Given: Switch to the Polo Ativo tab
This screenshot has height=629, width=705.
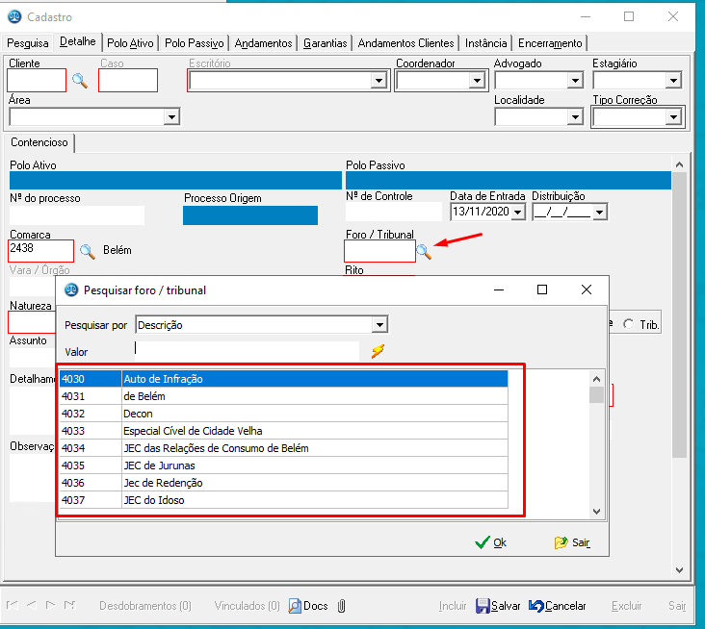Looking at the screenshot, I should 130,43.
